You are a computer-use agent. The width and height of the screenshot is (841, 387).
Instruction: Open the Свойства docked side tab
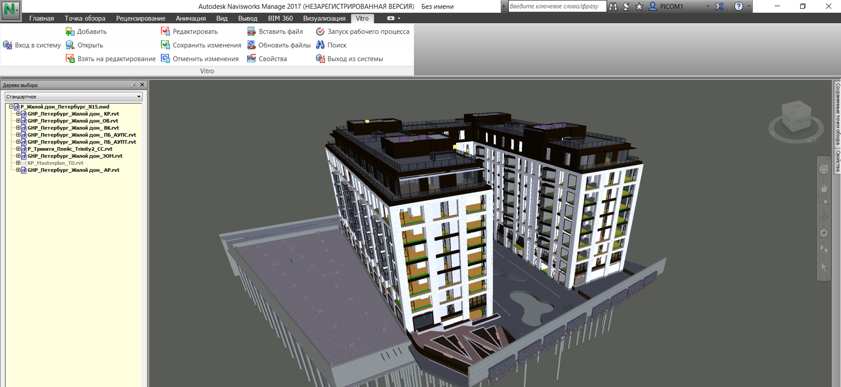pyautogui.click(x=838, y=161)
